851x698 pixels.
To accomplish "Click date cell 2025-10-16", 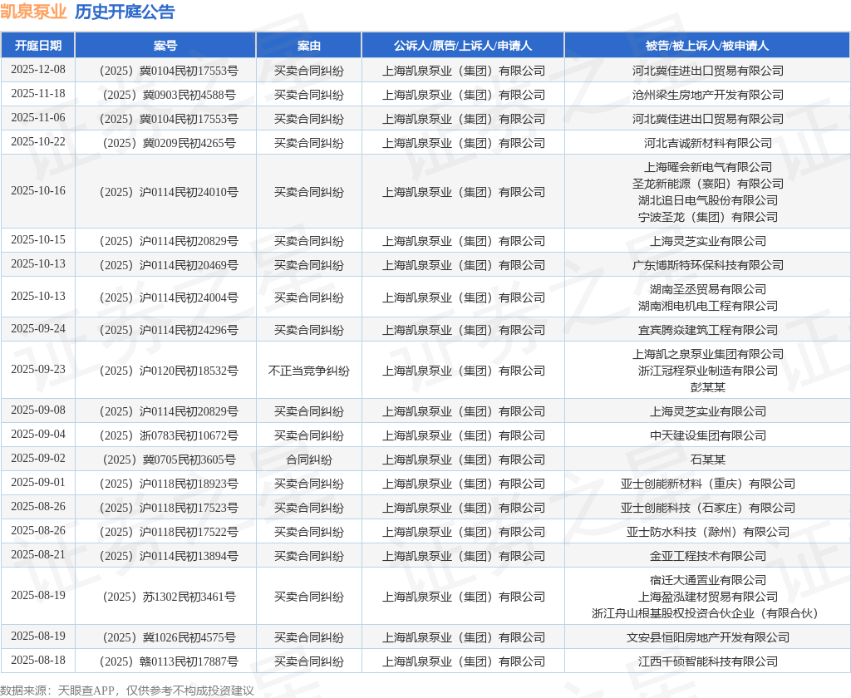I will click(x=38, y=191).
